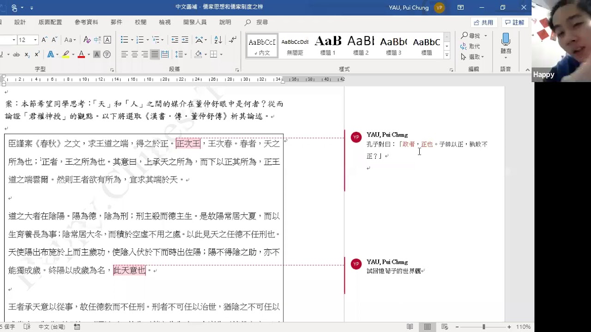The height and width of the screenshot is (332, 591).
Task: Apply 標題 1 heading style
Action: pyautogui.click(x=328, y=46)
